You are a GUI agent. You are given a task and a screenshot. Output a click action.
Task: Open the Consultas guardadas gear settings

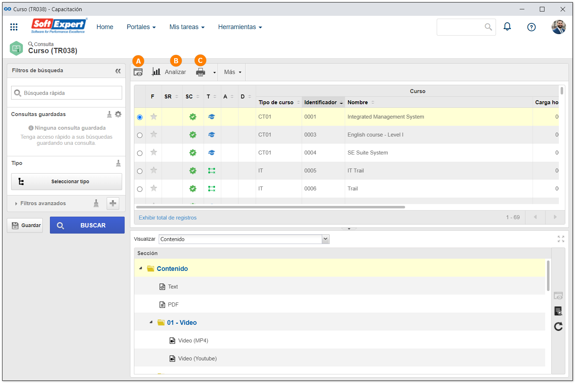(x=118, y=114)
